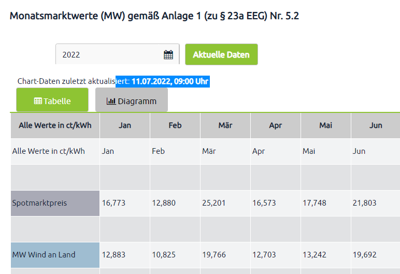Open the calendar picker icon

tap(168, 54)
